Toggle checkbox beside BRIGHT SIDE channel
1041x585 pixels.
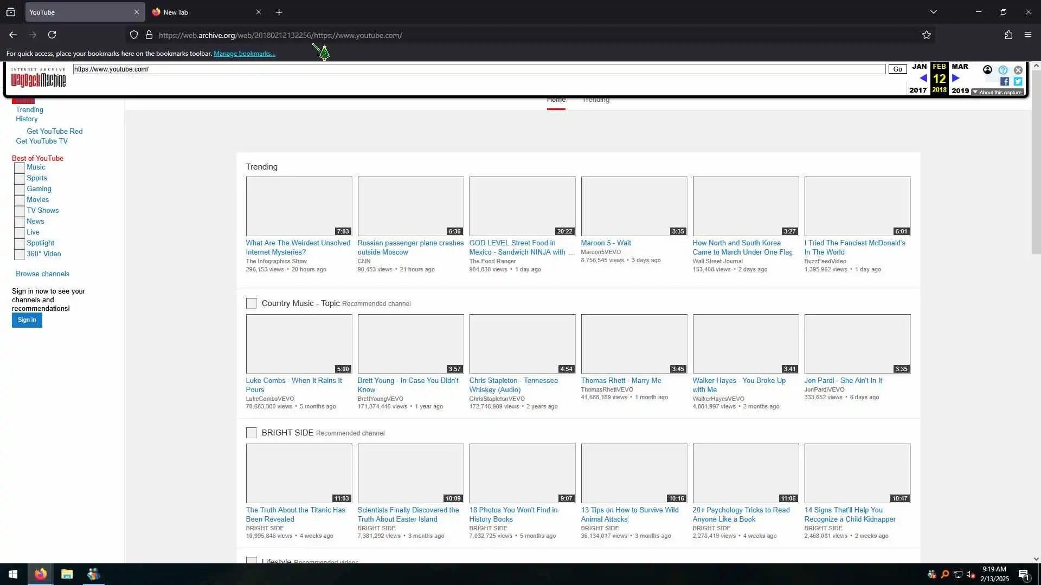tap(252, 433)
